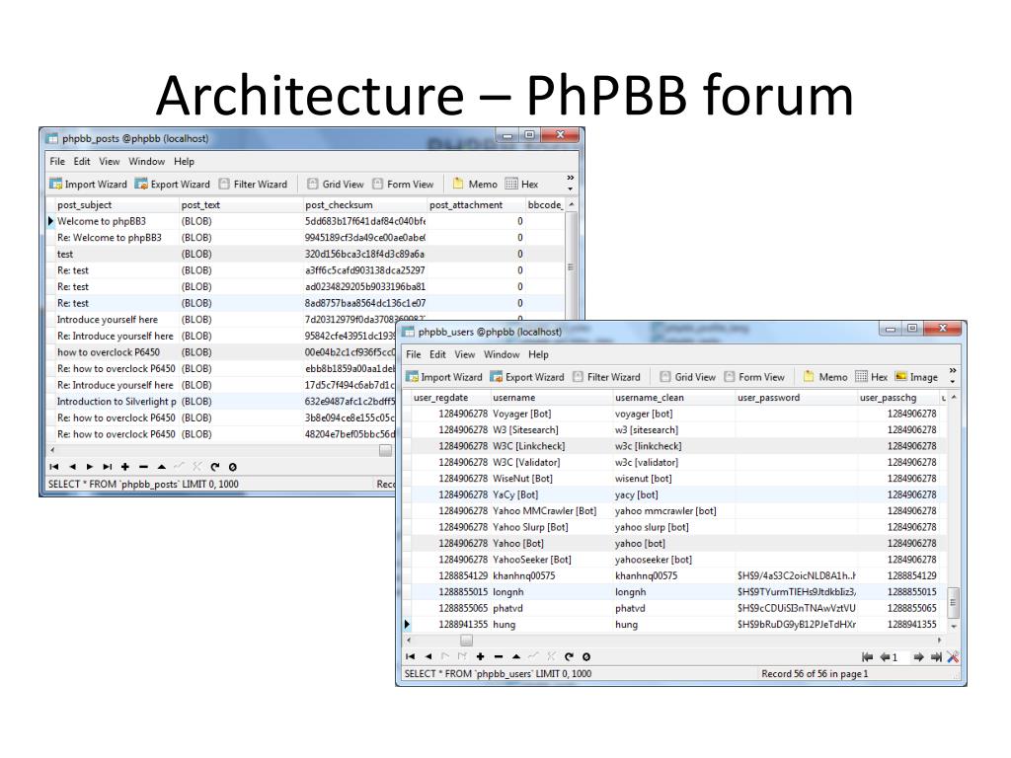
Task: Sort by post_checksum column header
Action: tap(365, 205)
